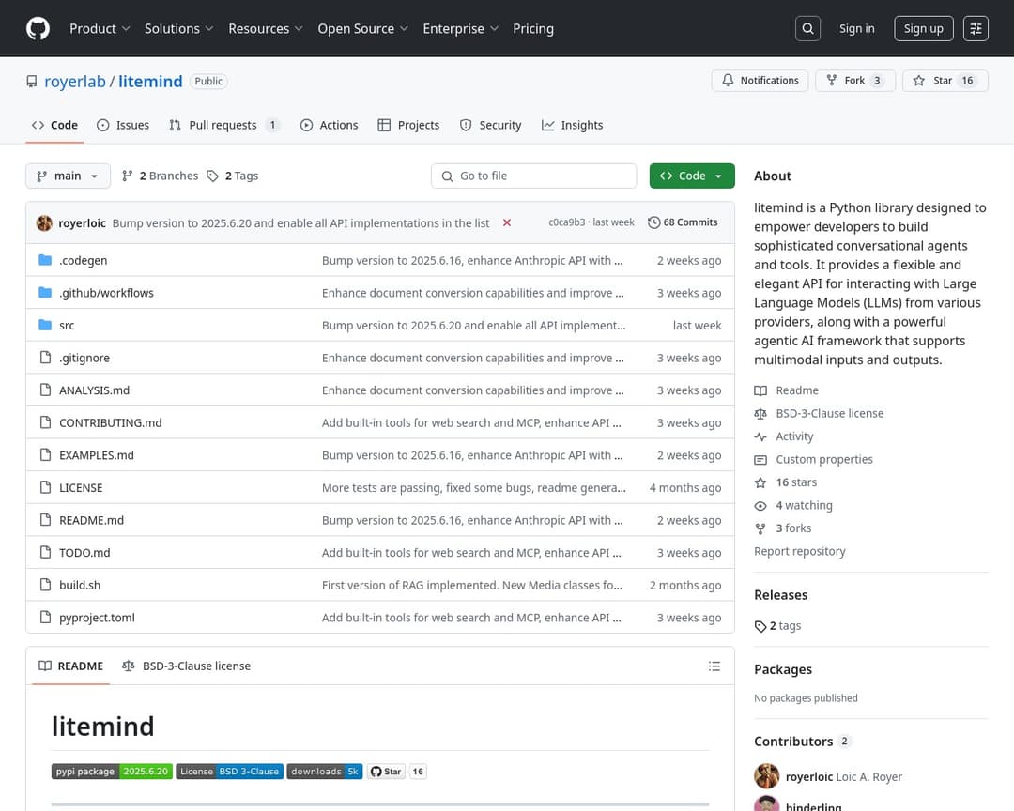Viewport: 1014px width, 811px height.
Task: Click the Sign in link
Action: 856,28
